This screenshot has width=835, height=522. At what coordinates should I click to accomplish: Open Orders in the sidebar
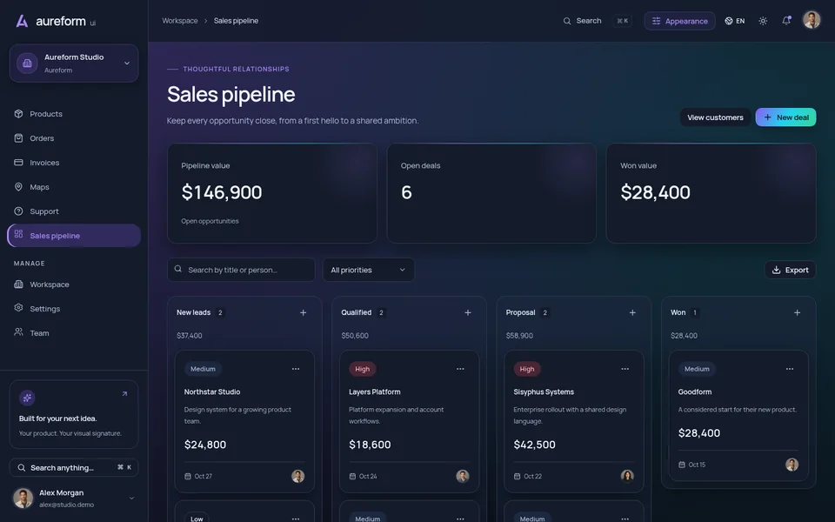click(x=74, y=138)
